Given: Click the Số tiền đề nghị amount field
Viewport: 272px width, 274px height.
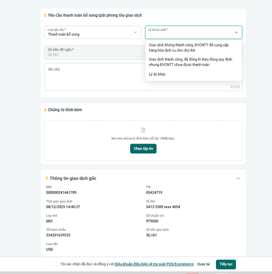Looking at the screenshot, I should pos(95,53).
